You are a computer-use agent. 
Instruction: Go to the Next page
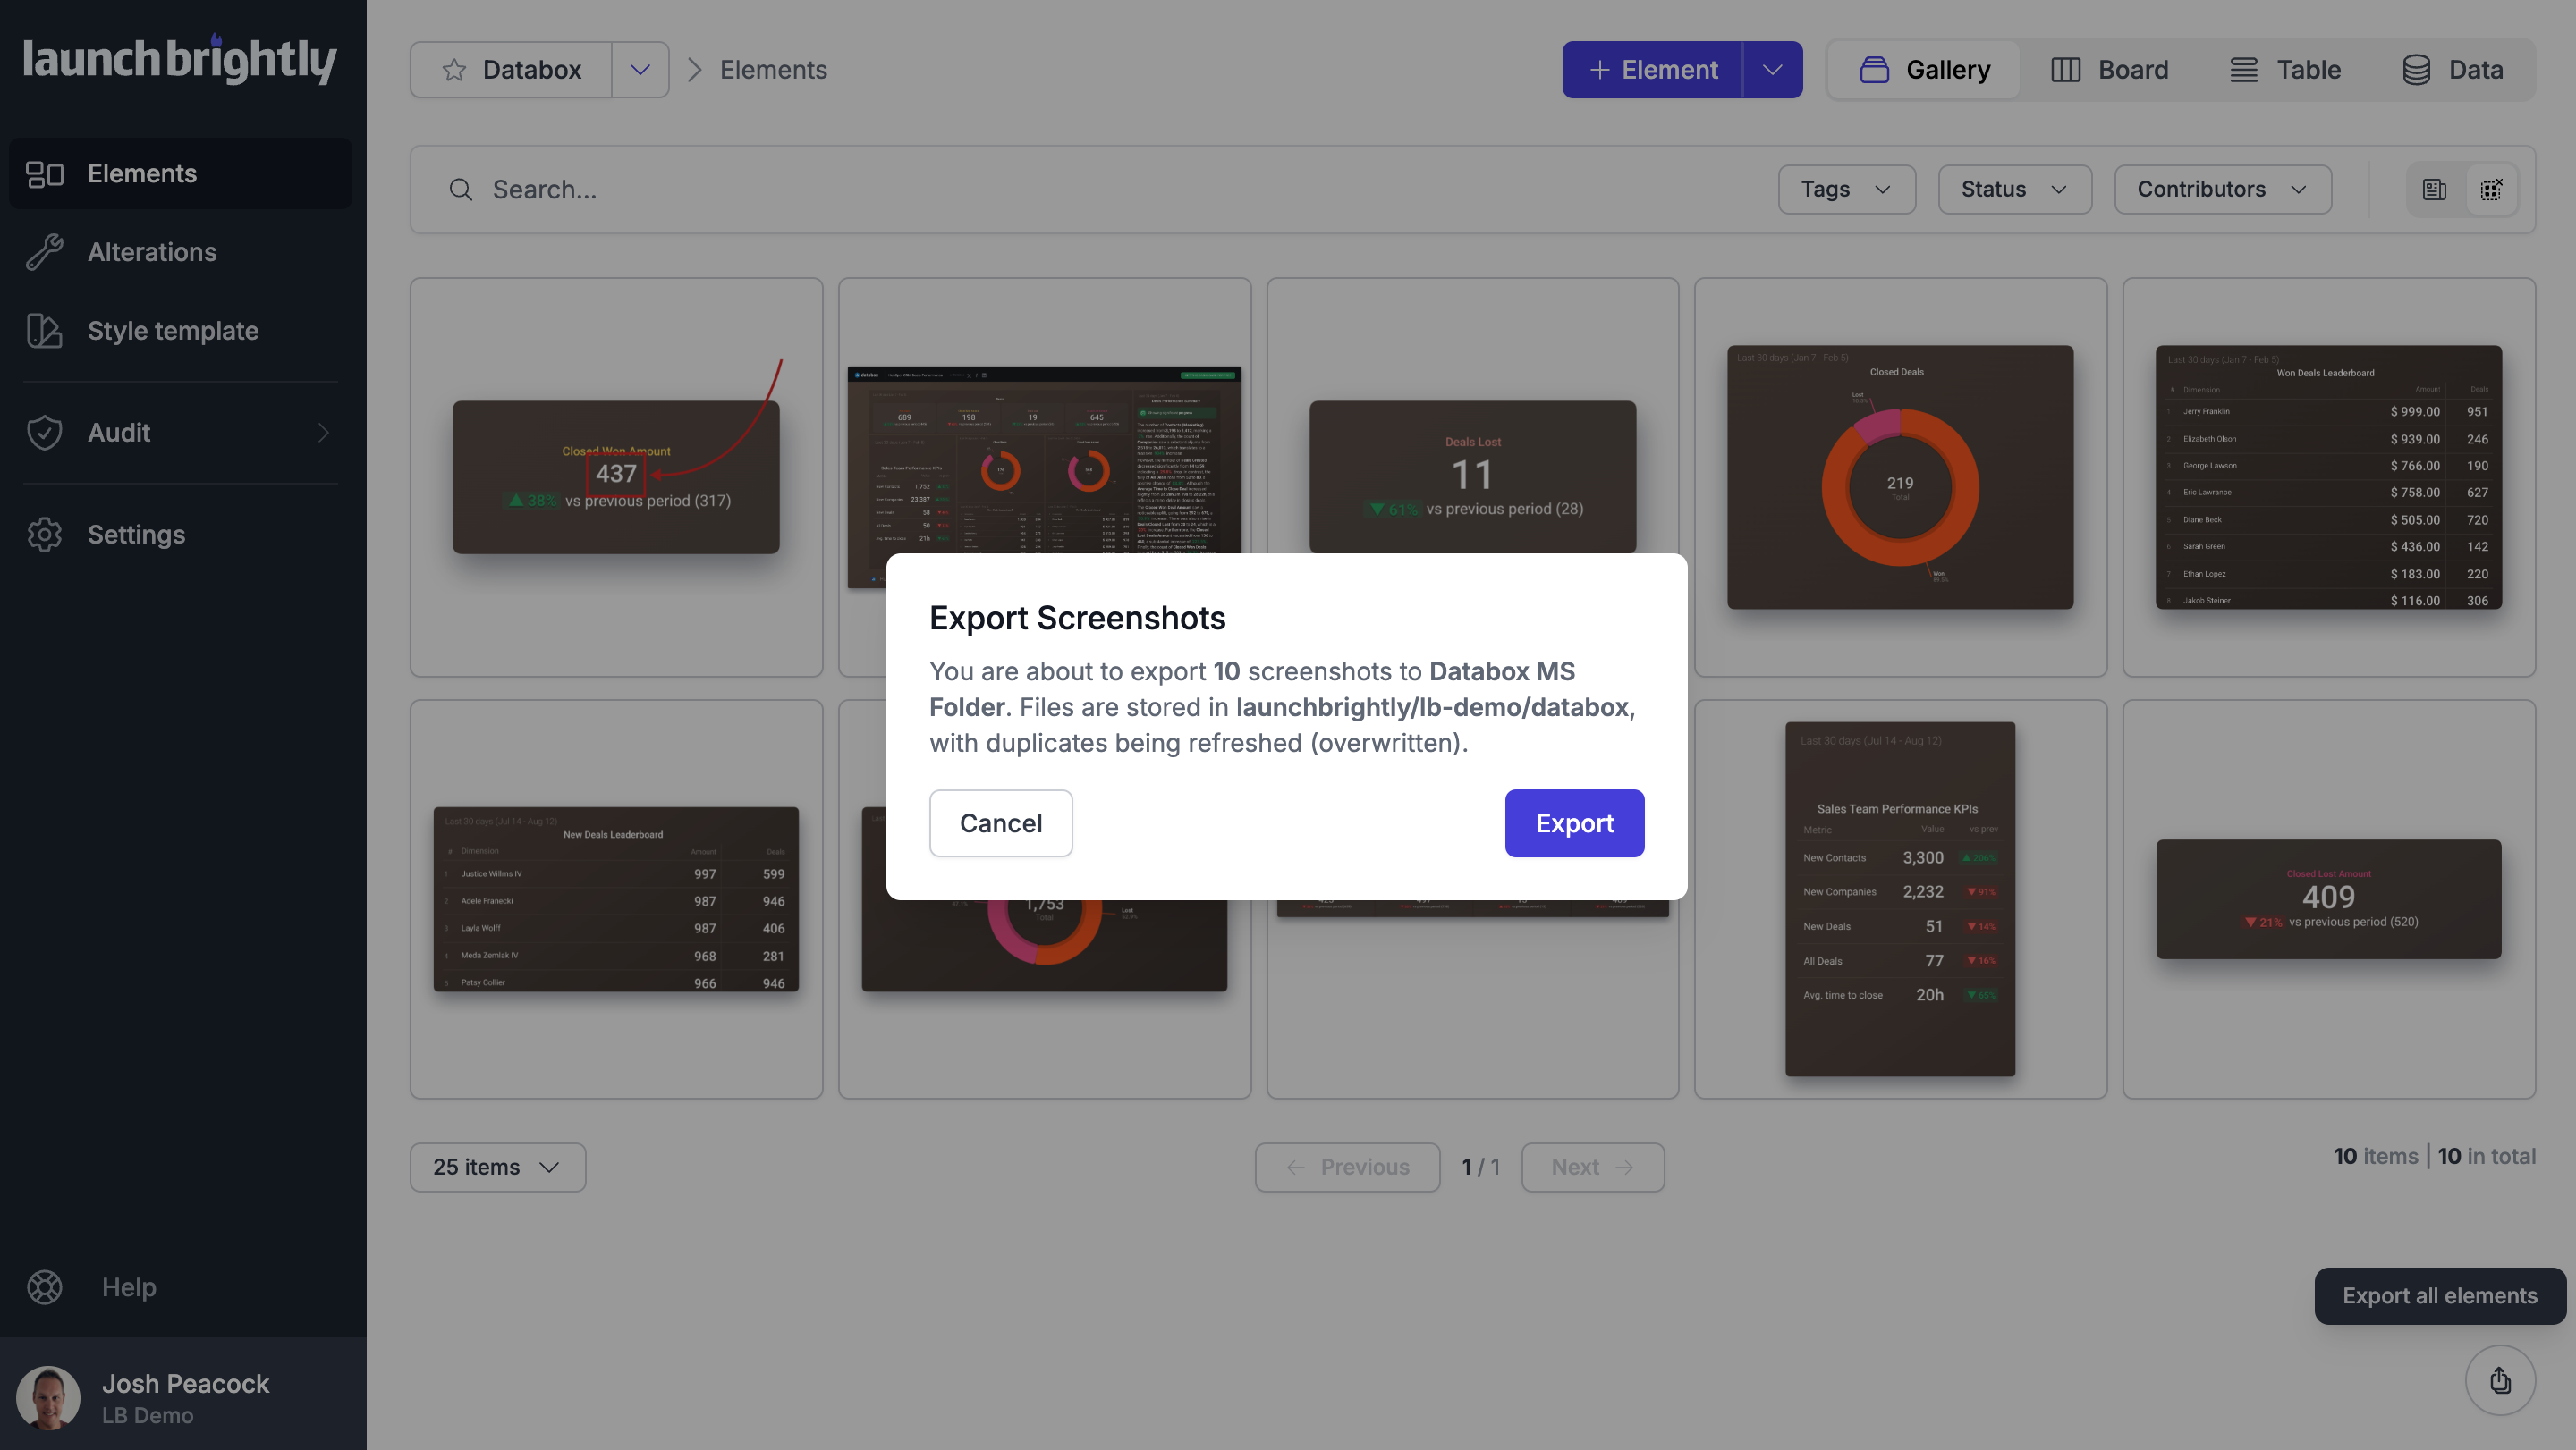pos(1592,1168)
